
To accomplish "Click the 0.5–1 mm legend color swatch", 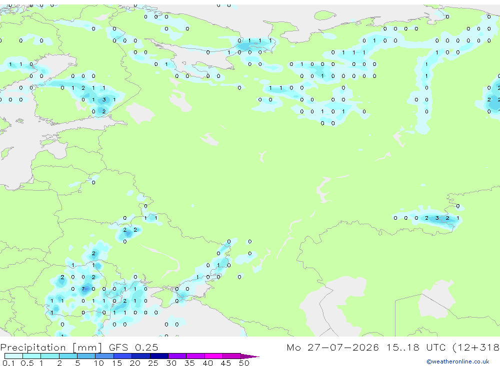I will [x=32, y=356].
